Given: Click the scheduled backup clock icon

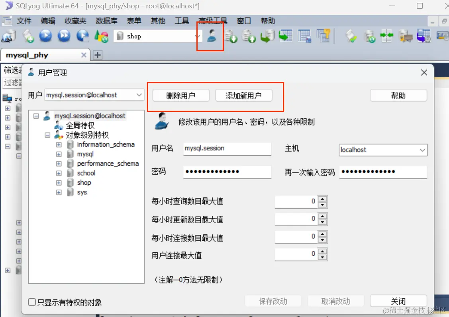Looking at the screenshot, I should click(x=424, y=36).
